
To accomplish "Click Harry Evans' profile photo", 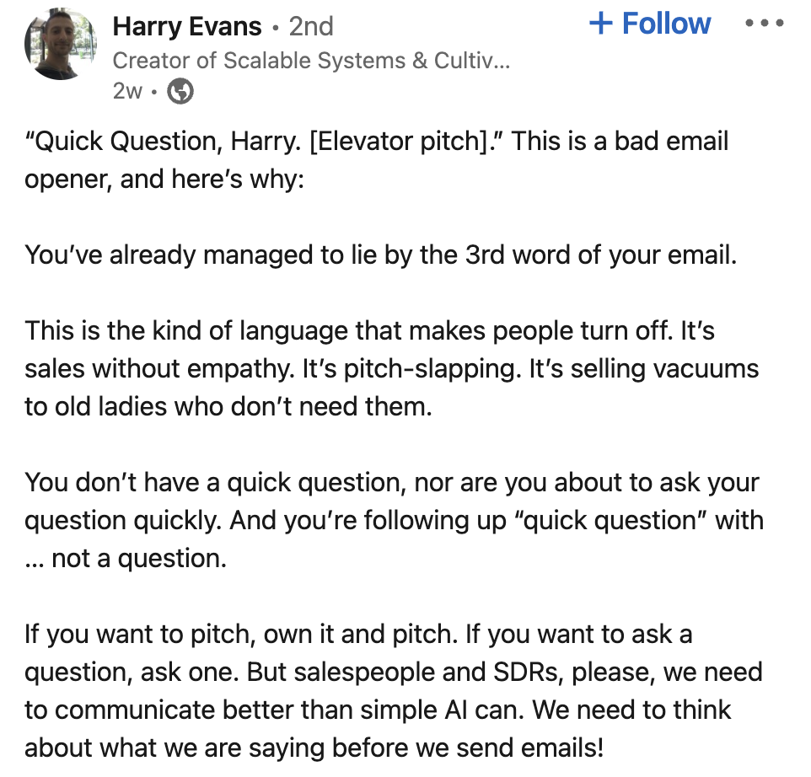I will click(59, 44).
